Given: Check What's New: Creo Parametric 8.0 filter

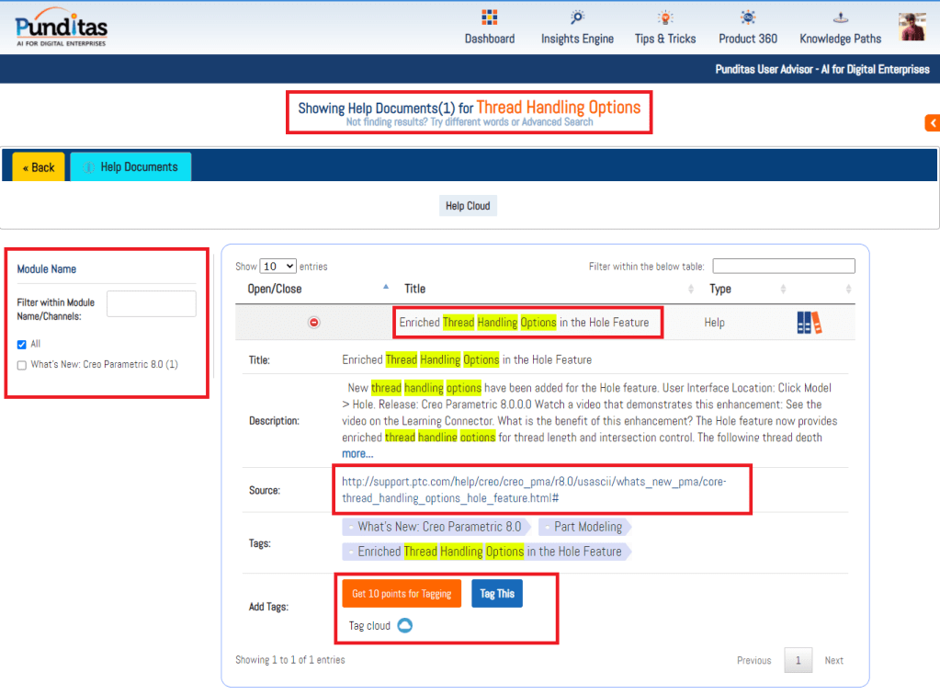Looking at the screenshot, I should click(22, 365).
